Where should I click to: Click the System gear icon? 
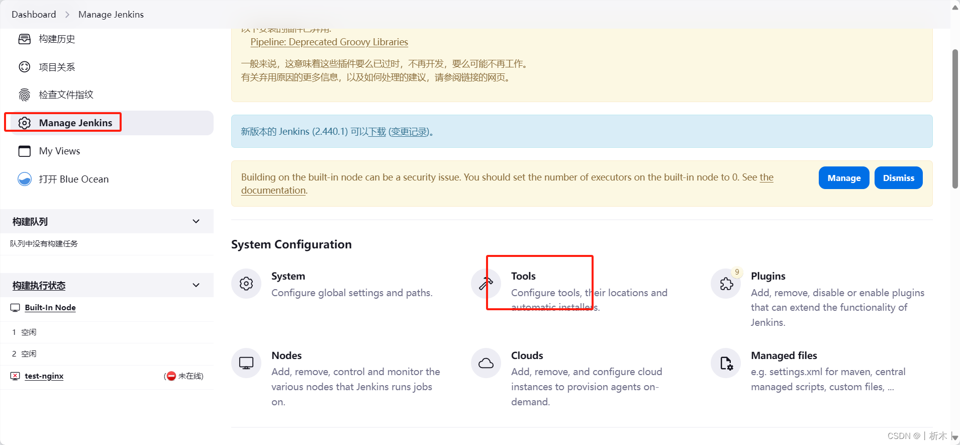pos(246,284)
